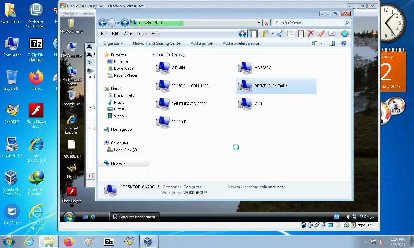Open Homegroup in navigation pane
Image resolution: width=414 pixels, height=248 pixels.
121,129
